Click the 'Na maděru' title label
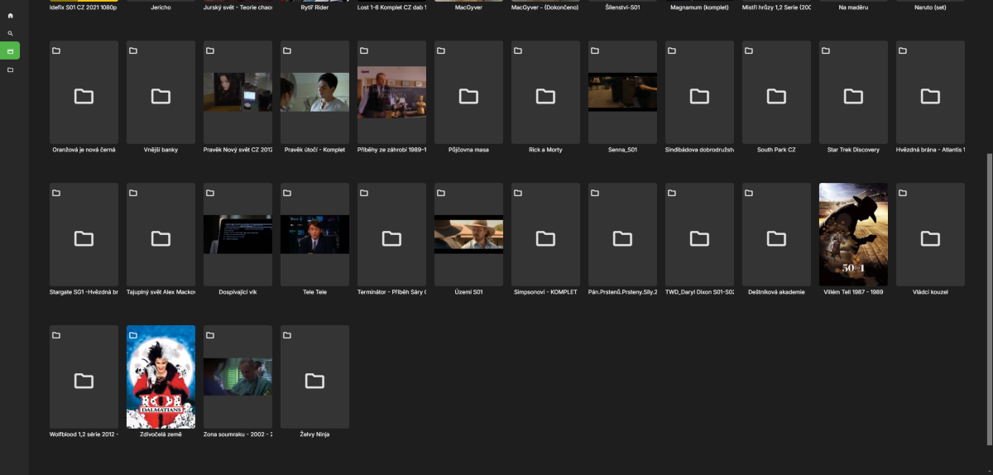This screenshot has width=993, height=475. click(853, 7)
